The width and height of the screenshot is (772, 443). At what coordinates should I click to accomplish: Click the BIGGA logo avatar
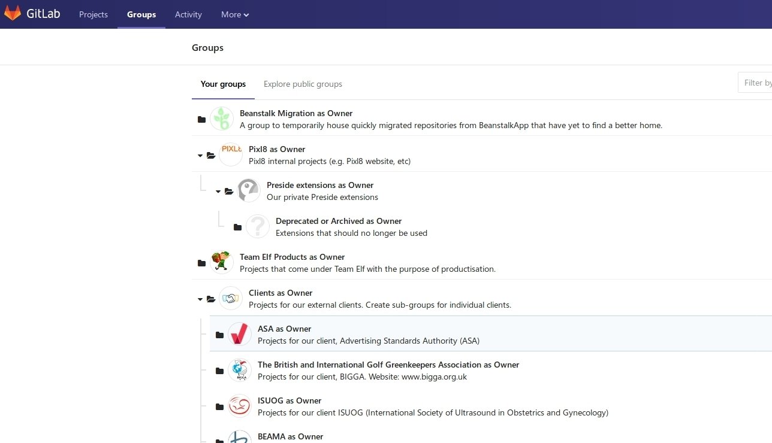pos(240,370)
